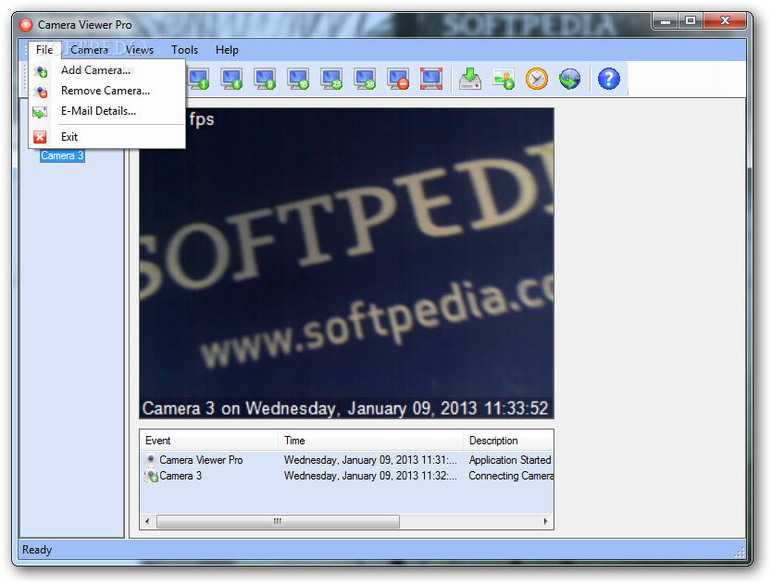This screenshot has height=585, width=772.
Task: Click the camera timestamp overlay caption
Action: pos(345,408)
